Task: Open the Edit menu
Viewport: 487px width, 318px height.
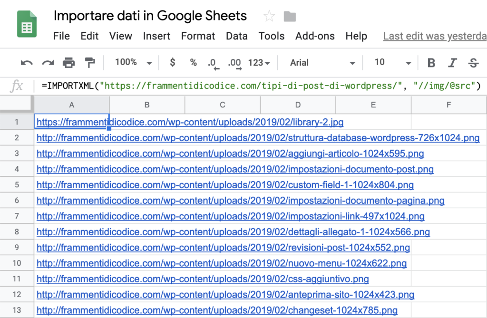Action: pos(89,36)
